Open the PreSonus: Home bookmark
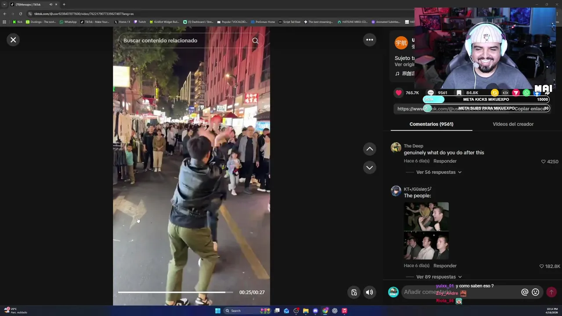 [263, 22]
